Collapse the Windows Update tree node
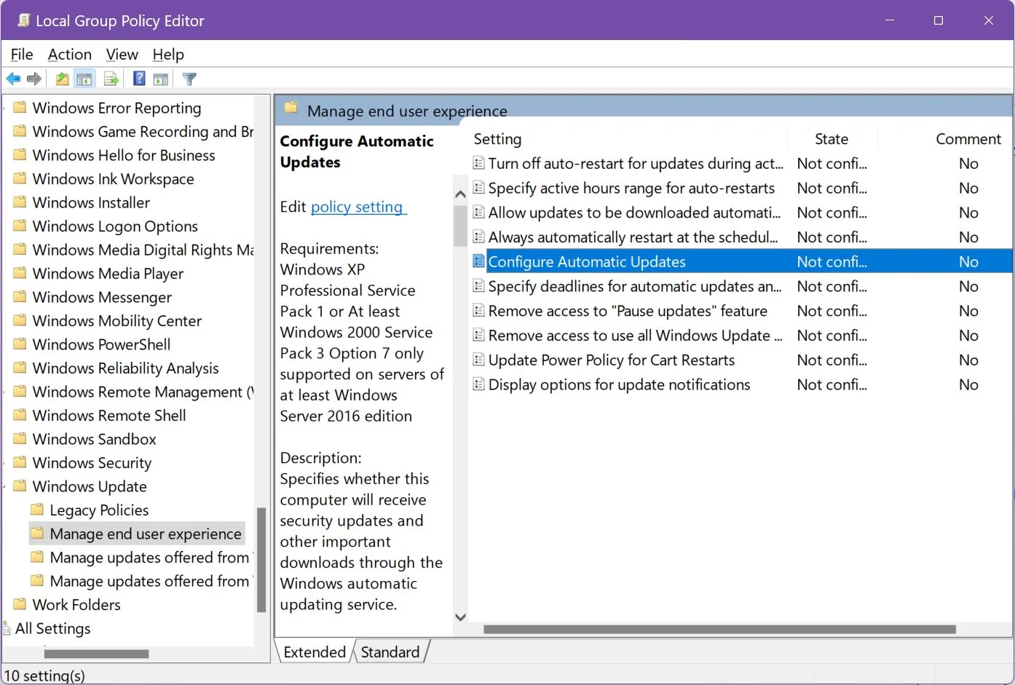The image size is (1015, 685). tap(6, 486)
